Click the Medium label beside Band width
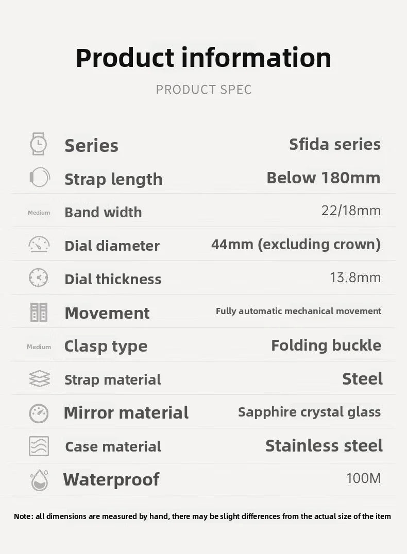The image size is (407, 554). click(39, 213)
